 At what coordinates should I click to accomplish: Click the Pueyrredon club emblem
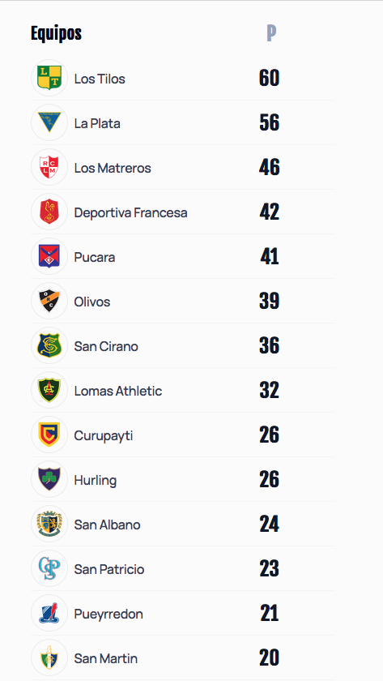[49, 614]
